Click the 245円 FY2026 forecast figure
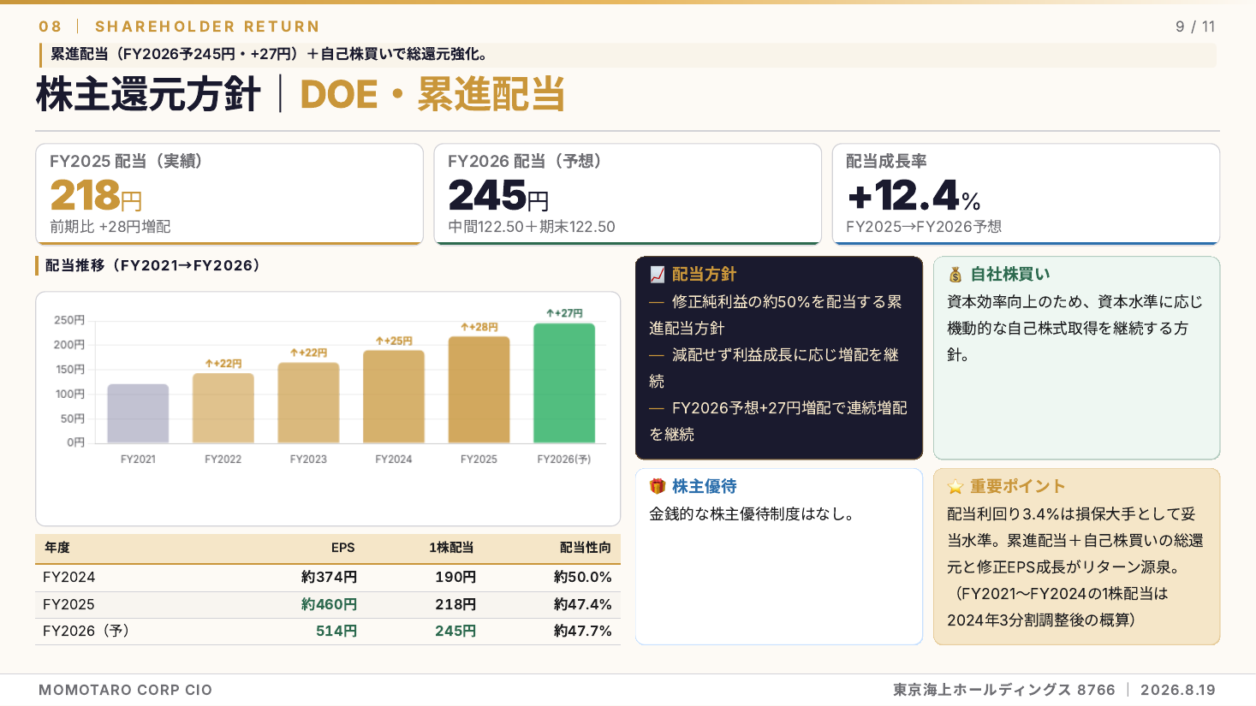1256x706 pixels. (498, 195)
